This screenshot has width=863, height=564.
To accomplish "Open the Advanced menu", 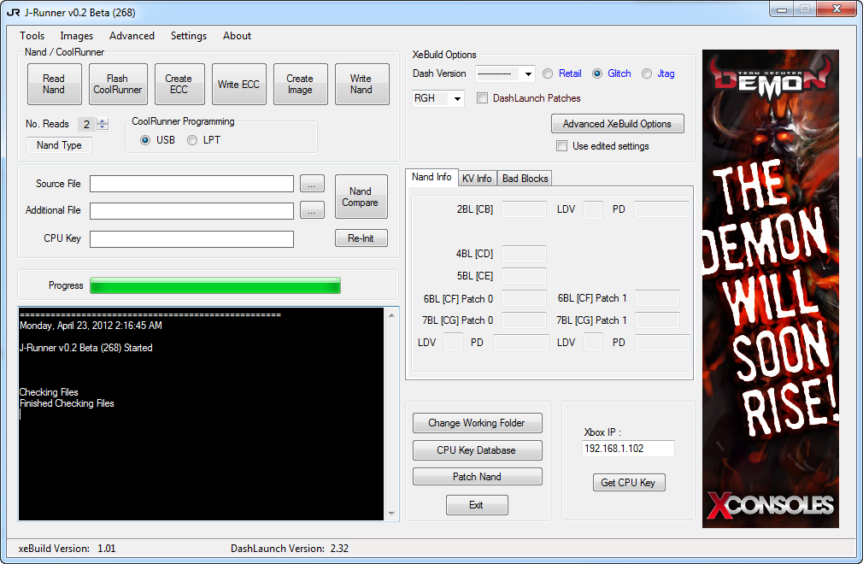I will click(x=132, y=36).
